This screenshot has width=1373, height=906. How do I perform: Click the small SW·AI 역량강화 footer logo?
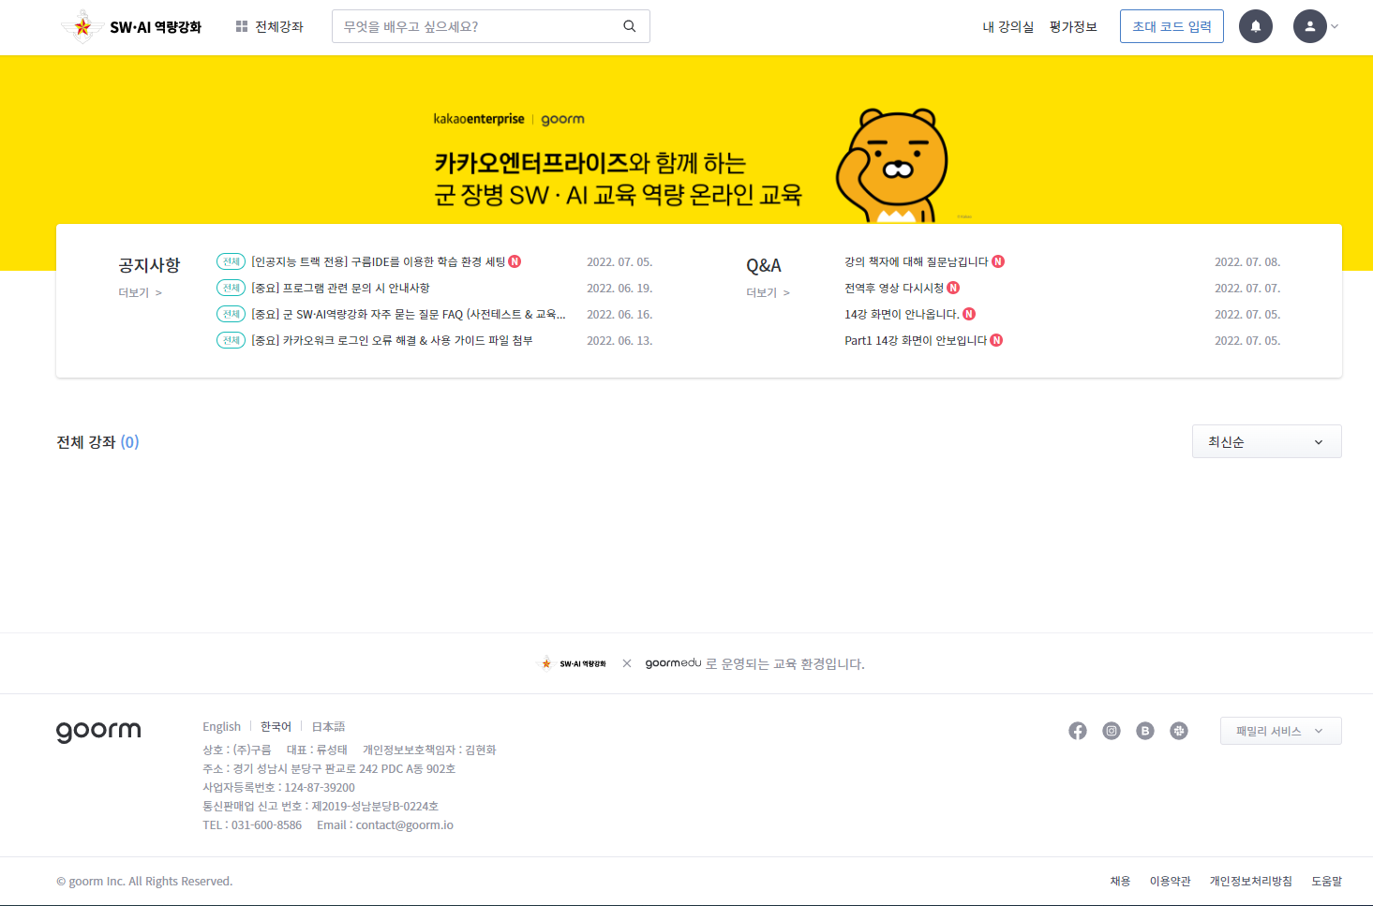572,663
